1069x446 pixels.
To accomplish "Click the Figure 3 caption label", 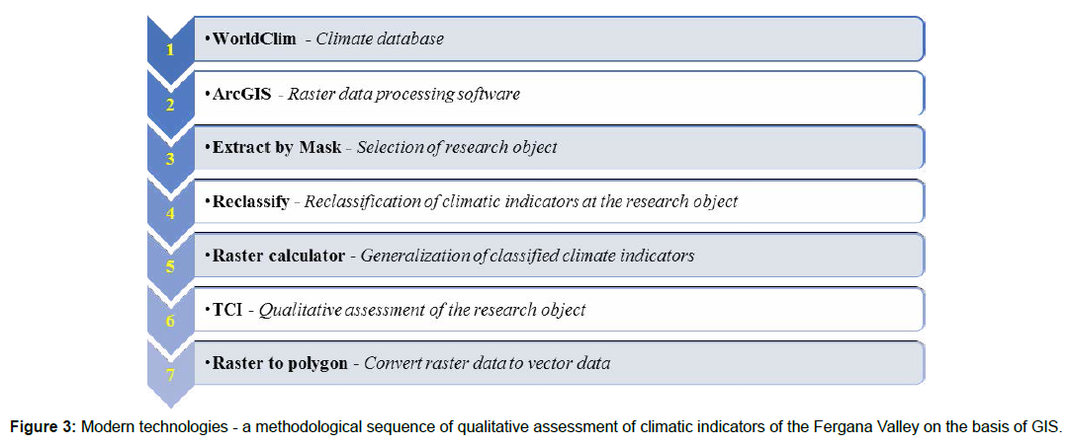I will coord(45,427).
